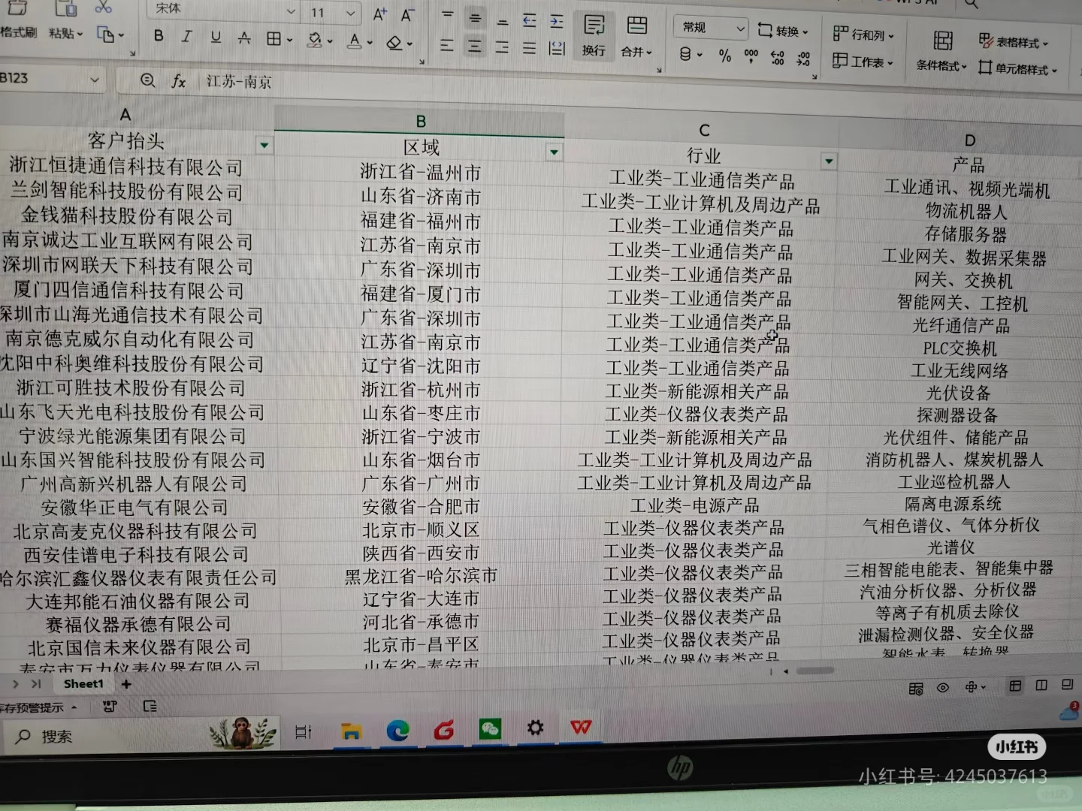The width and height of the screenshot is (1082, 811).
Task: Switch to the Sheet1 tab
Action: (83, 683)
